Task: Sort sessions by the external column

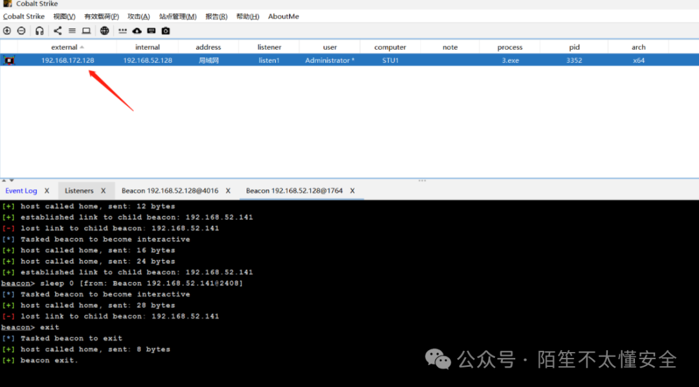Action: (65, 47)
